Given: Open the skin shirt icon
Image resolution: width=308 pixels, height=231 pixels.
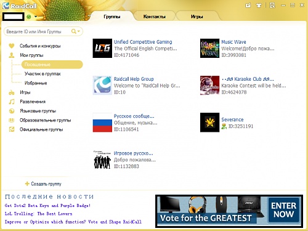Looking at the screenshot, I should 259,6.
